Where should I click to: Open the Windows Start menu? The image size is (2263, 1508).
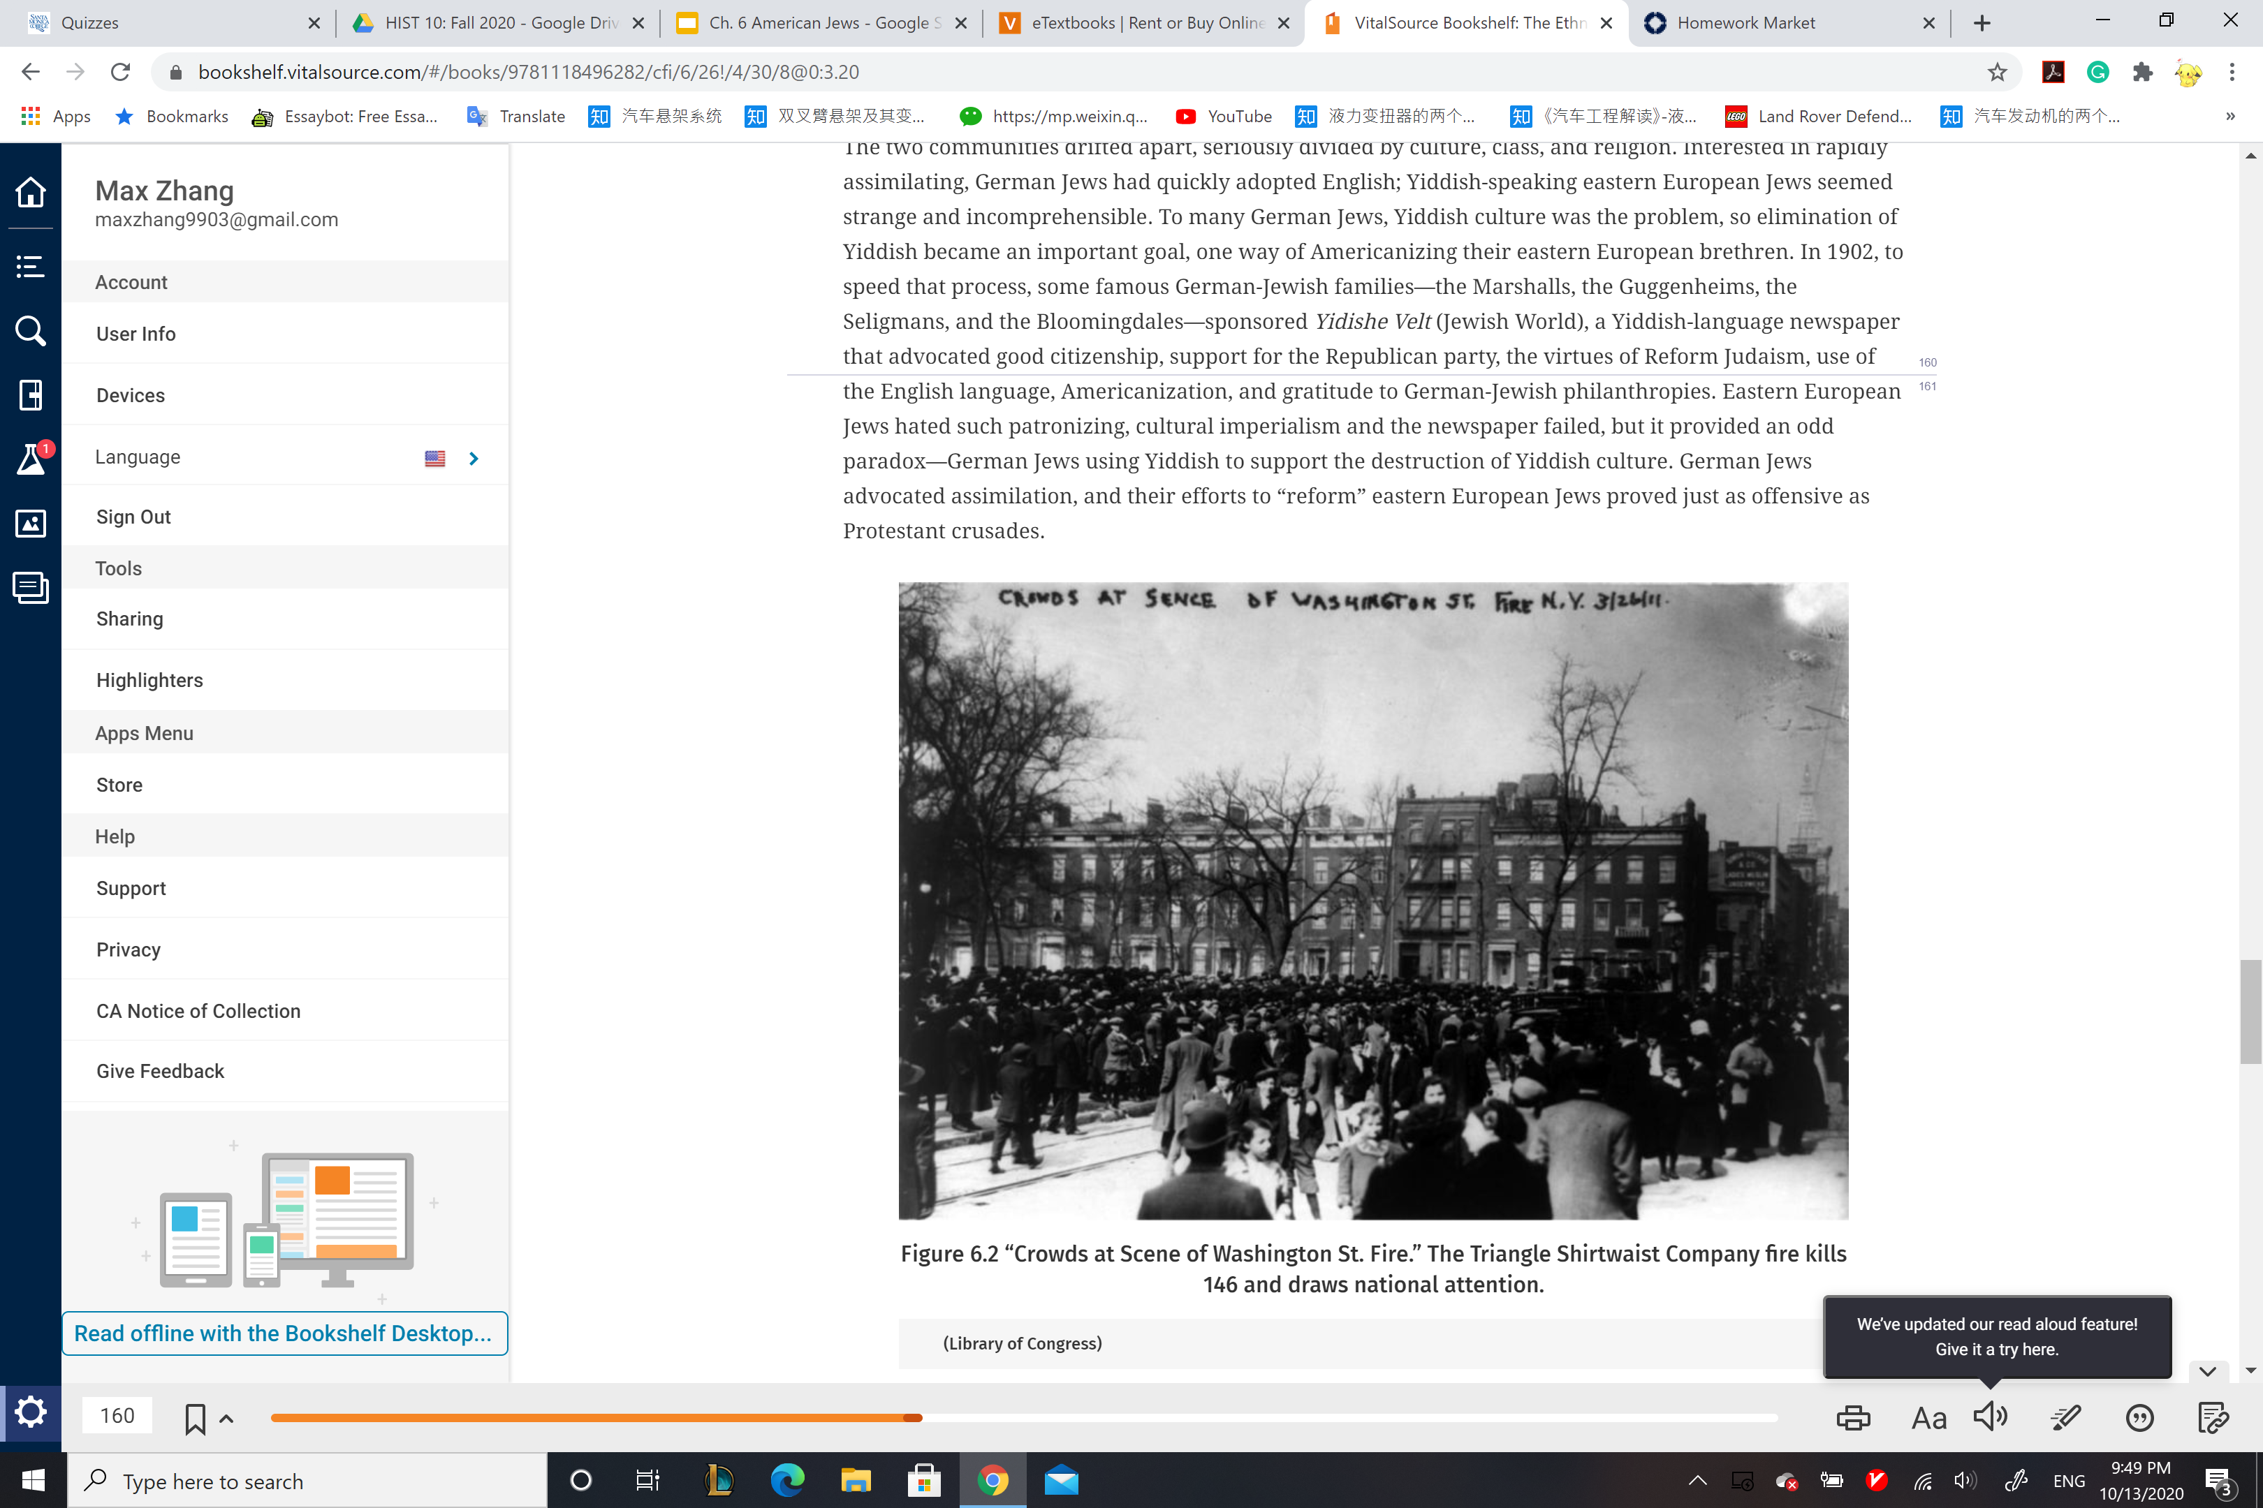pyautogui.click(x=33, y=1480)
